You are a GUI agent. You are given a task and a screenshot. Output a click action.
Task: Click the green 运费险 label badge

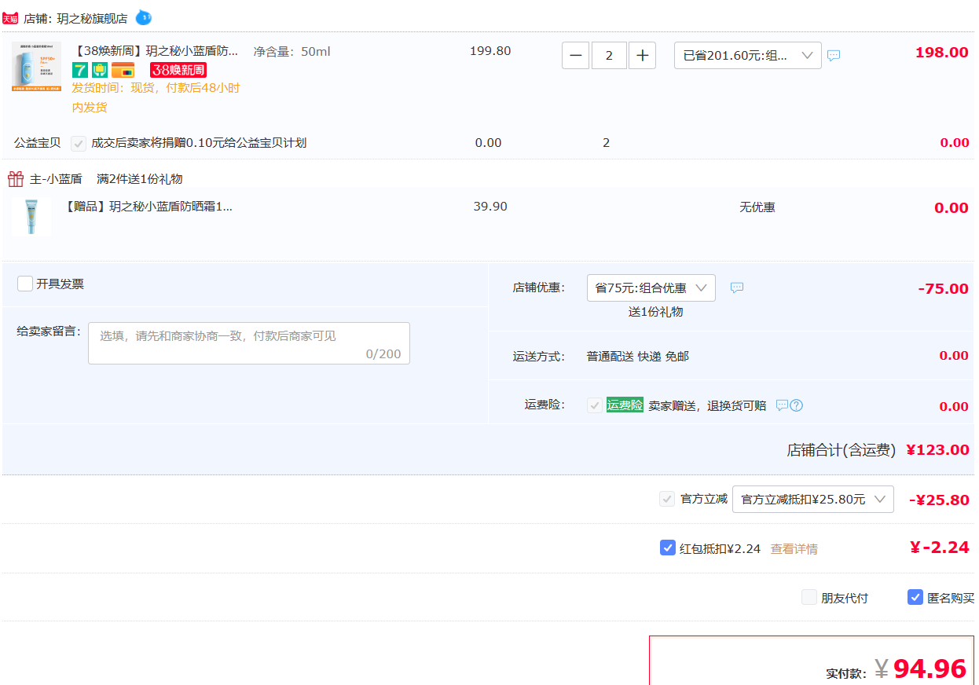pos(625,405)
